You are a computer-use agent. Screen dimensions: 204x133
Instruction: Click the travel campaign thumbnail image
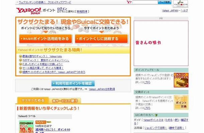[26, 127]
